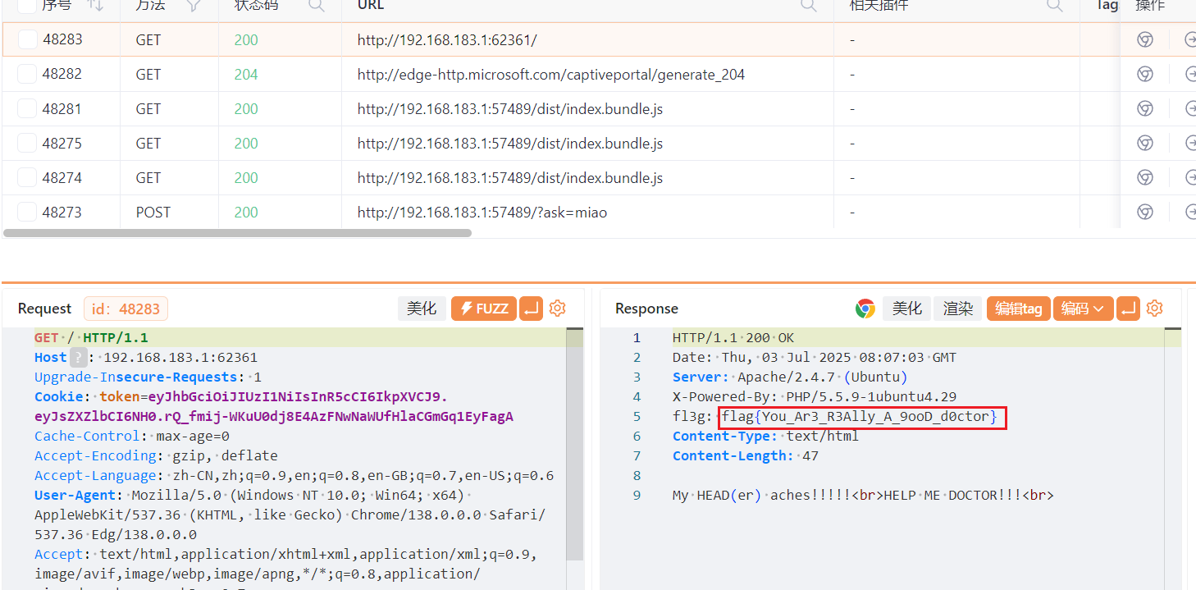Click the Chrome icon in row 48281
The image size is (1196, 590).
coord(1145,108)
